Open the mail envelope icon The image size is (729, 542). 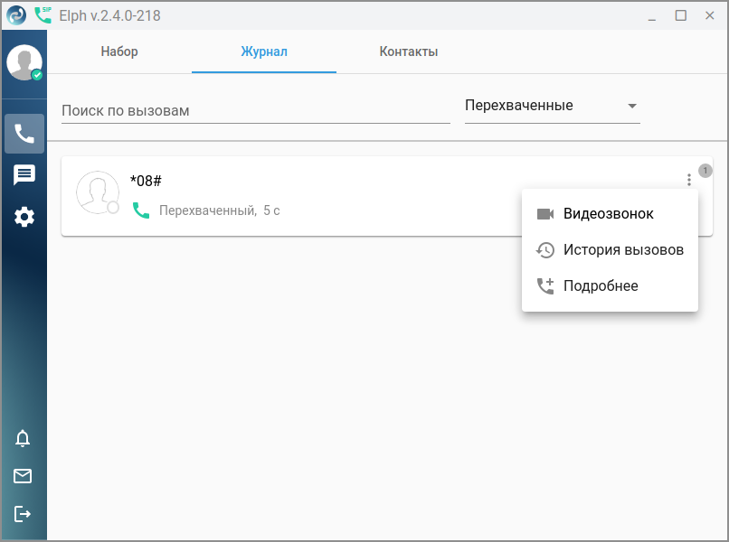pyautogui.click(x=23, y=476)
